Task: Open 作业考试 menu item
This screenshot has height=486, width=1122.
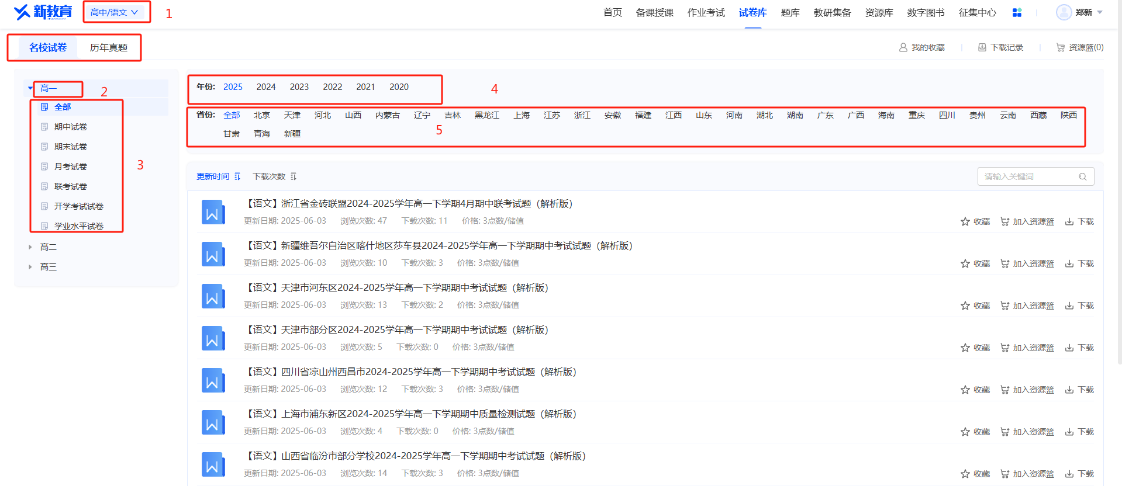Action: [x=706, y=12]
